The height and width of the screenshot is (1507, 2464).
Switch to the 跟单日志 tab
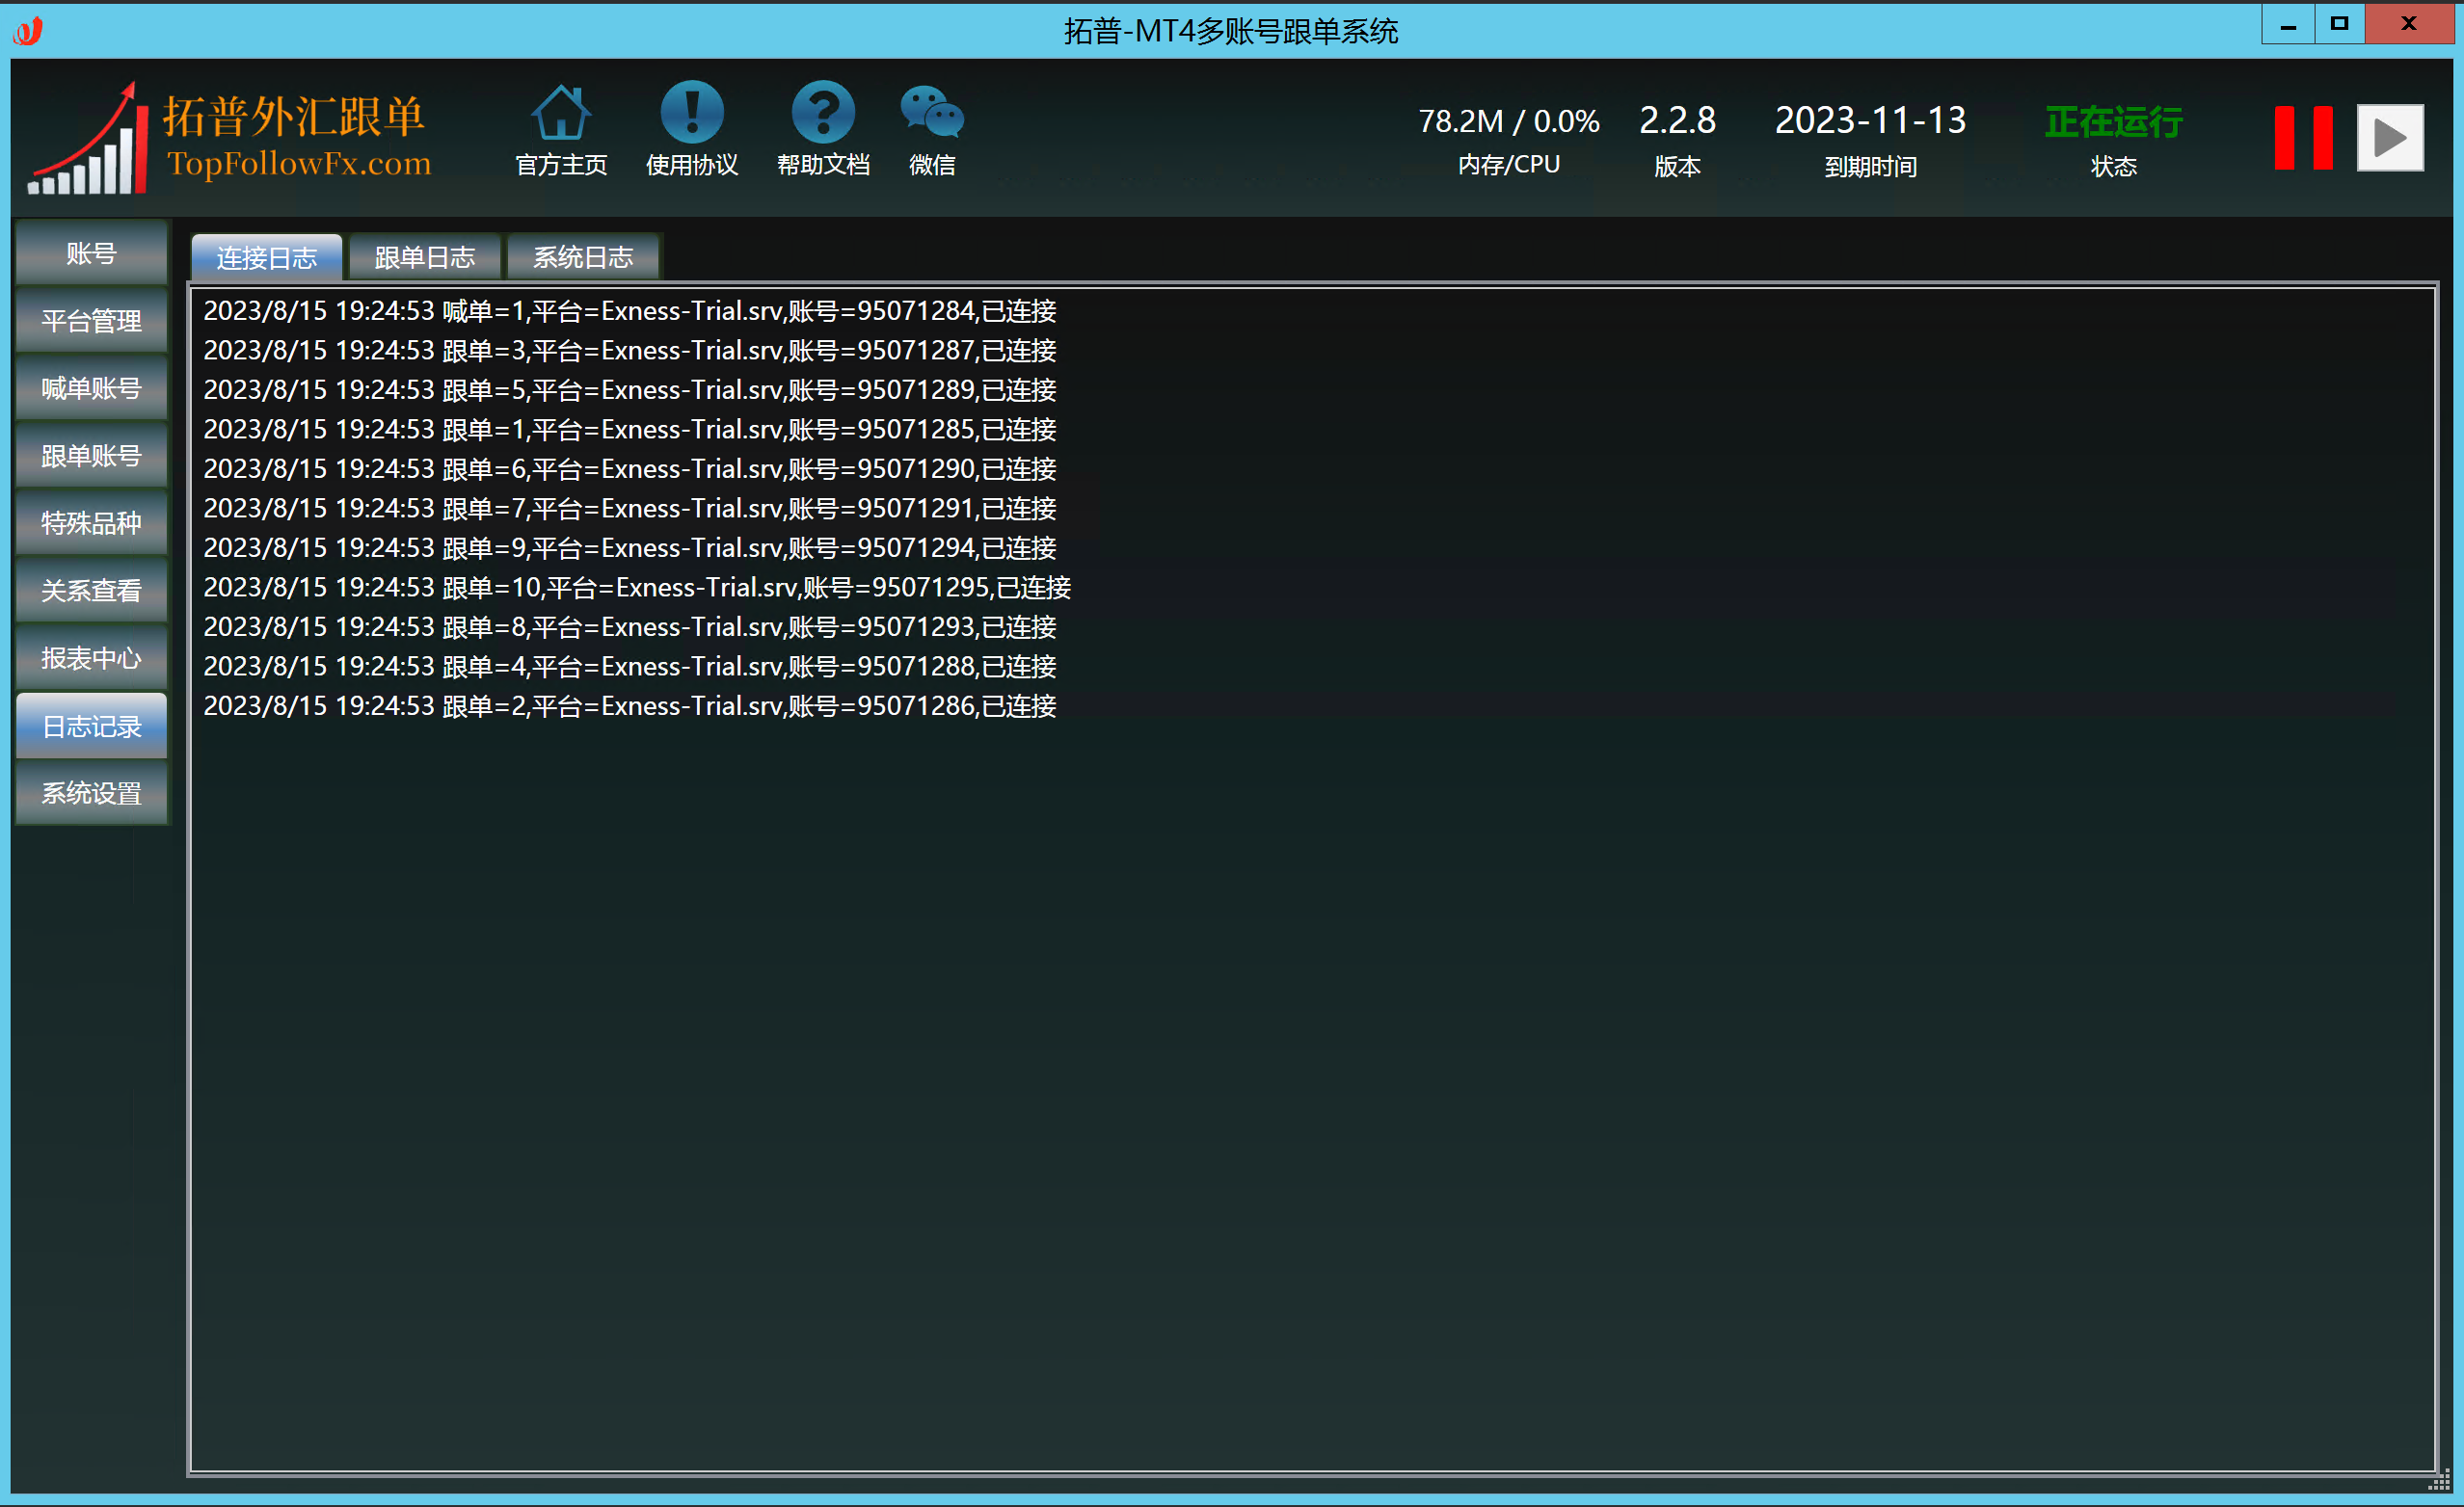[424, 258]
